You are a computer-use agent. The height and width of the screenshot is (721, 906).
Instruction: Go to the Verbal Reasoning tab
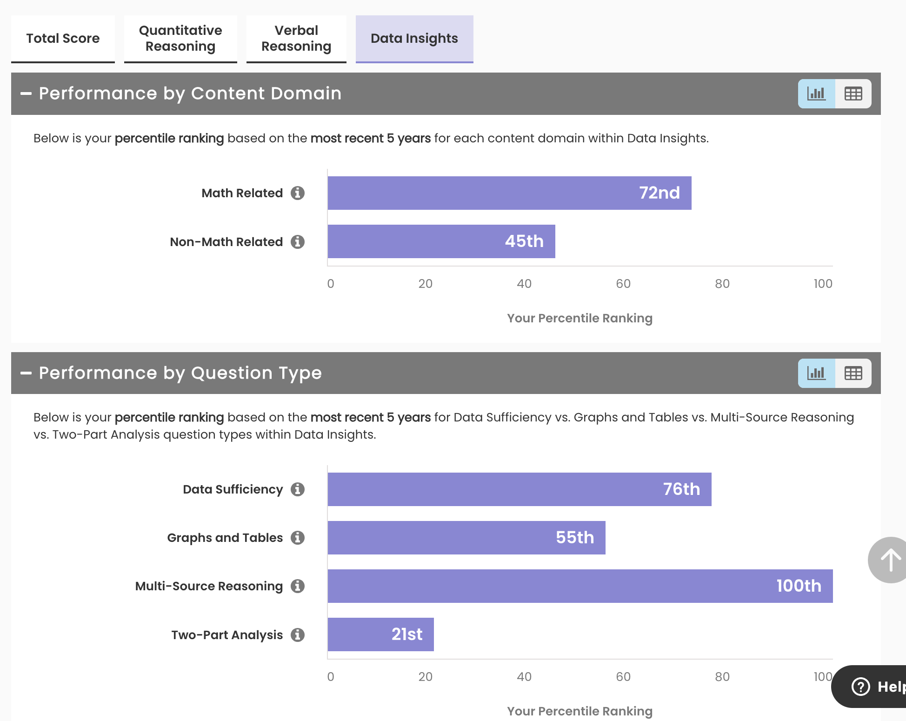pos(296,39)
